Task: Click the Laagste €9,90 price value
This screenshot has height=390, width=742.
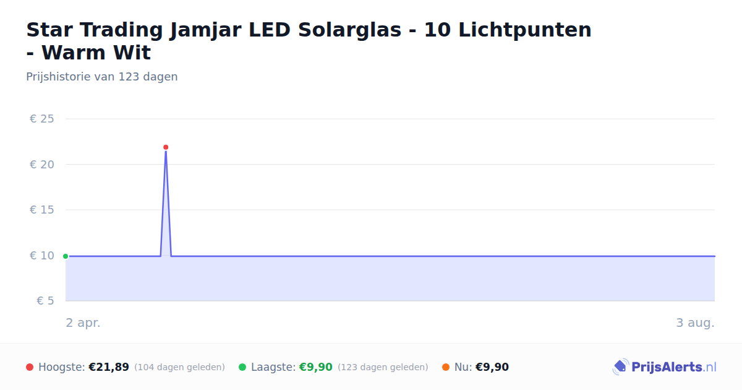Action: 316,367
